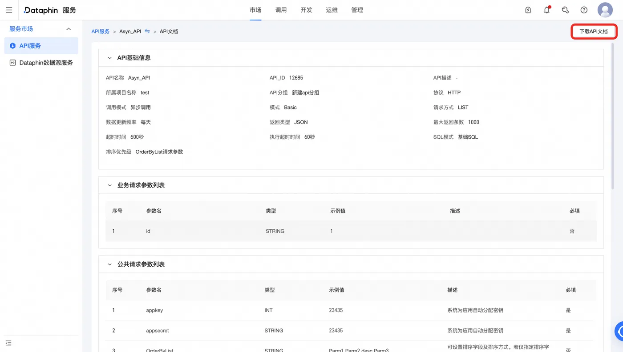
Task: Click the appkey parameter name cell
Action: coord(154,310)
